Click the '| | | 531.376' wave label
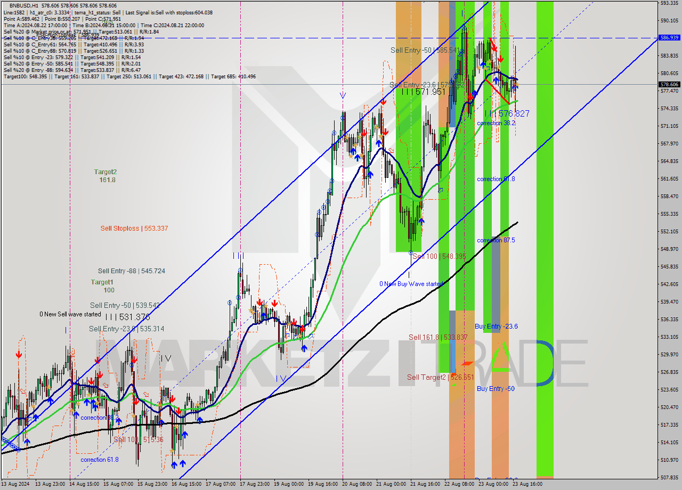 [127, 317]
